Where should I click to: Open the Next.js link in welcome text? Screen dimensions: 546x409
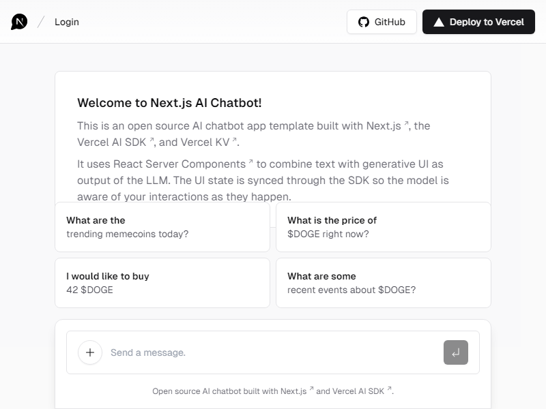point(388,125)
